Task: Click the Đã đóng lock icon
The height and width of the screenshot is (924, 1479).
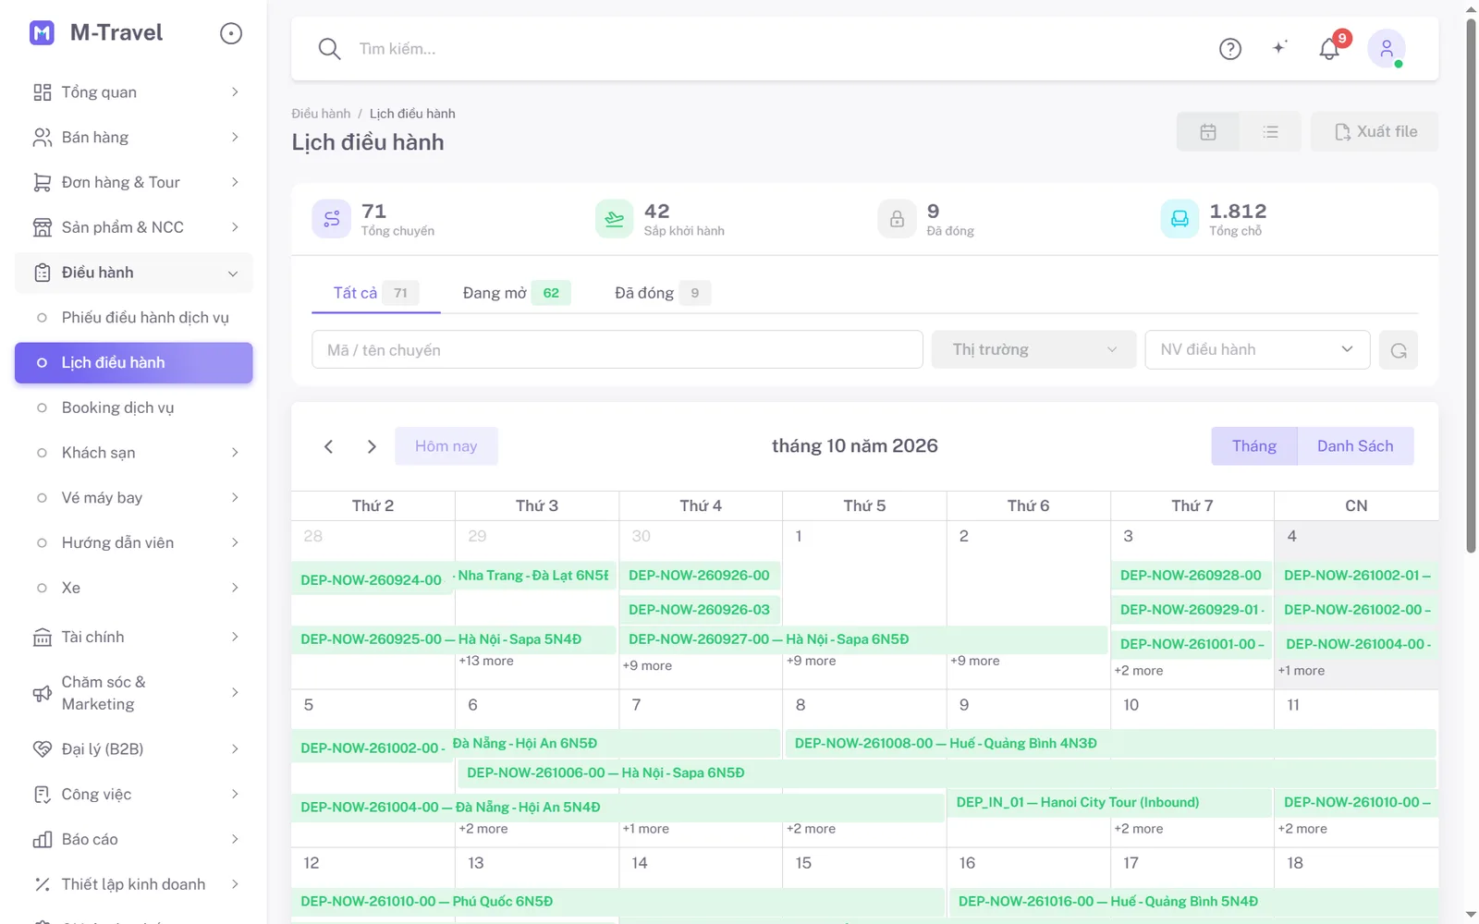Action: [897, 219]
